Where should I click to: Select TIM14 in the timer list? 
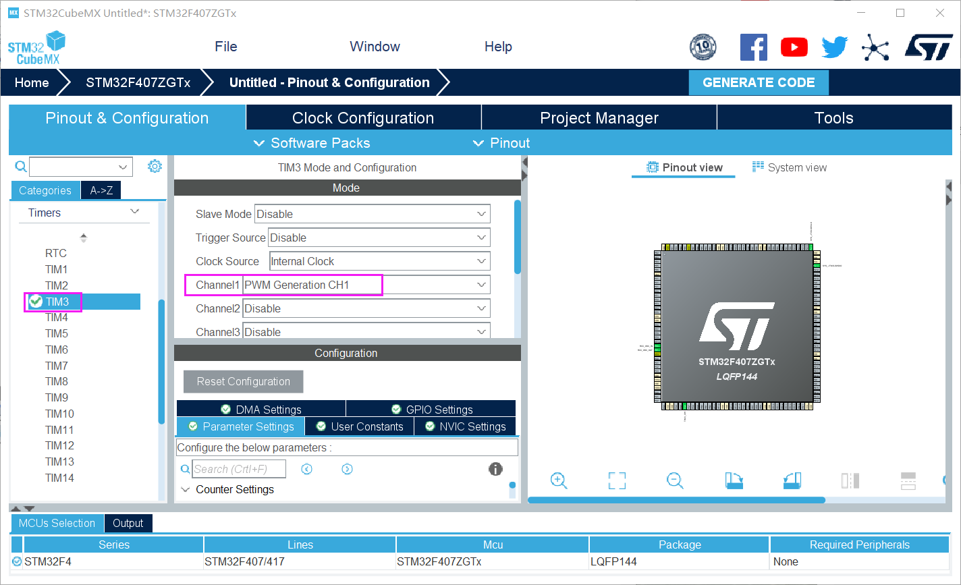(x=59, y=478)
